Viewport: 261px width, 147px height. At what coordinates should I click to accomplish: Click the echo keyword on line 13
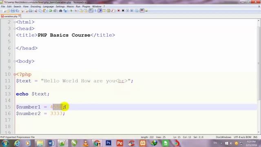click(x=22, y=94)
